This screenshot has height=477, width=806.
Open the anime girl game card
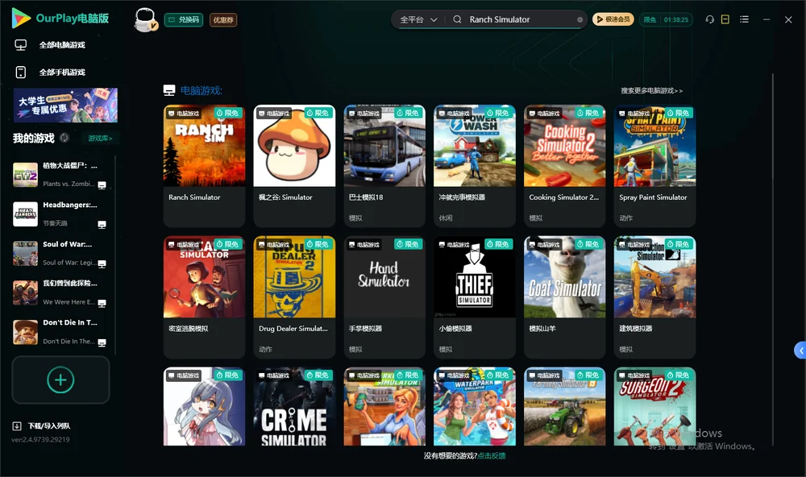click(204, 407)
